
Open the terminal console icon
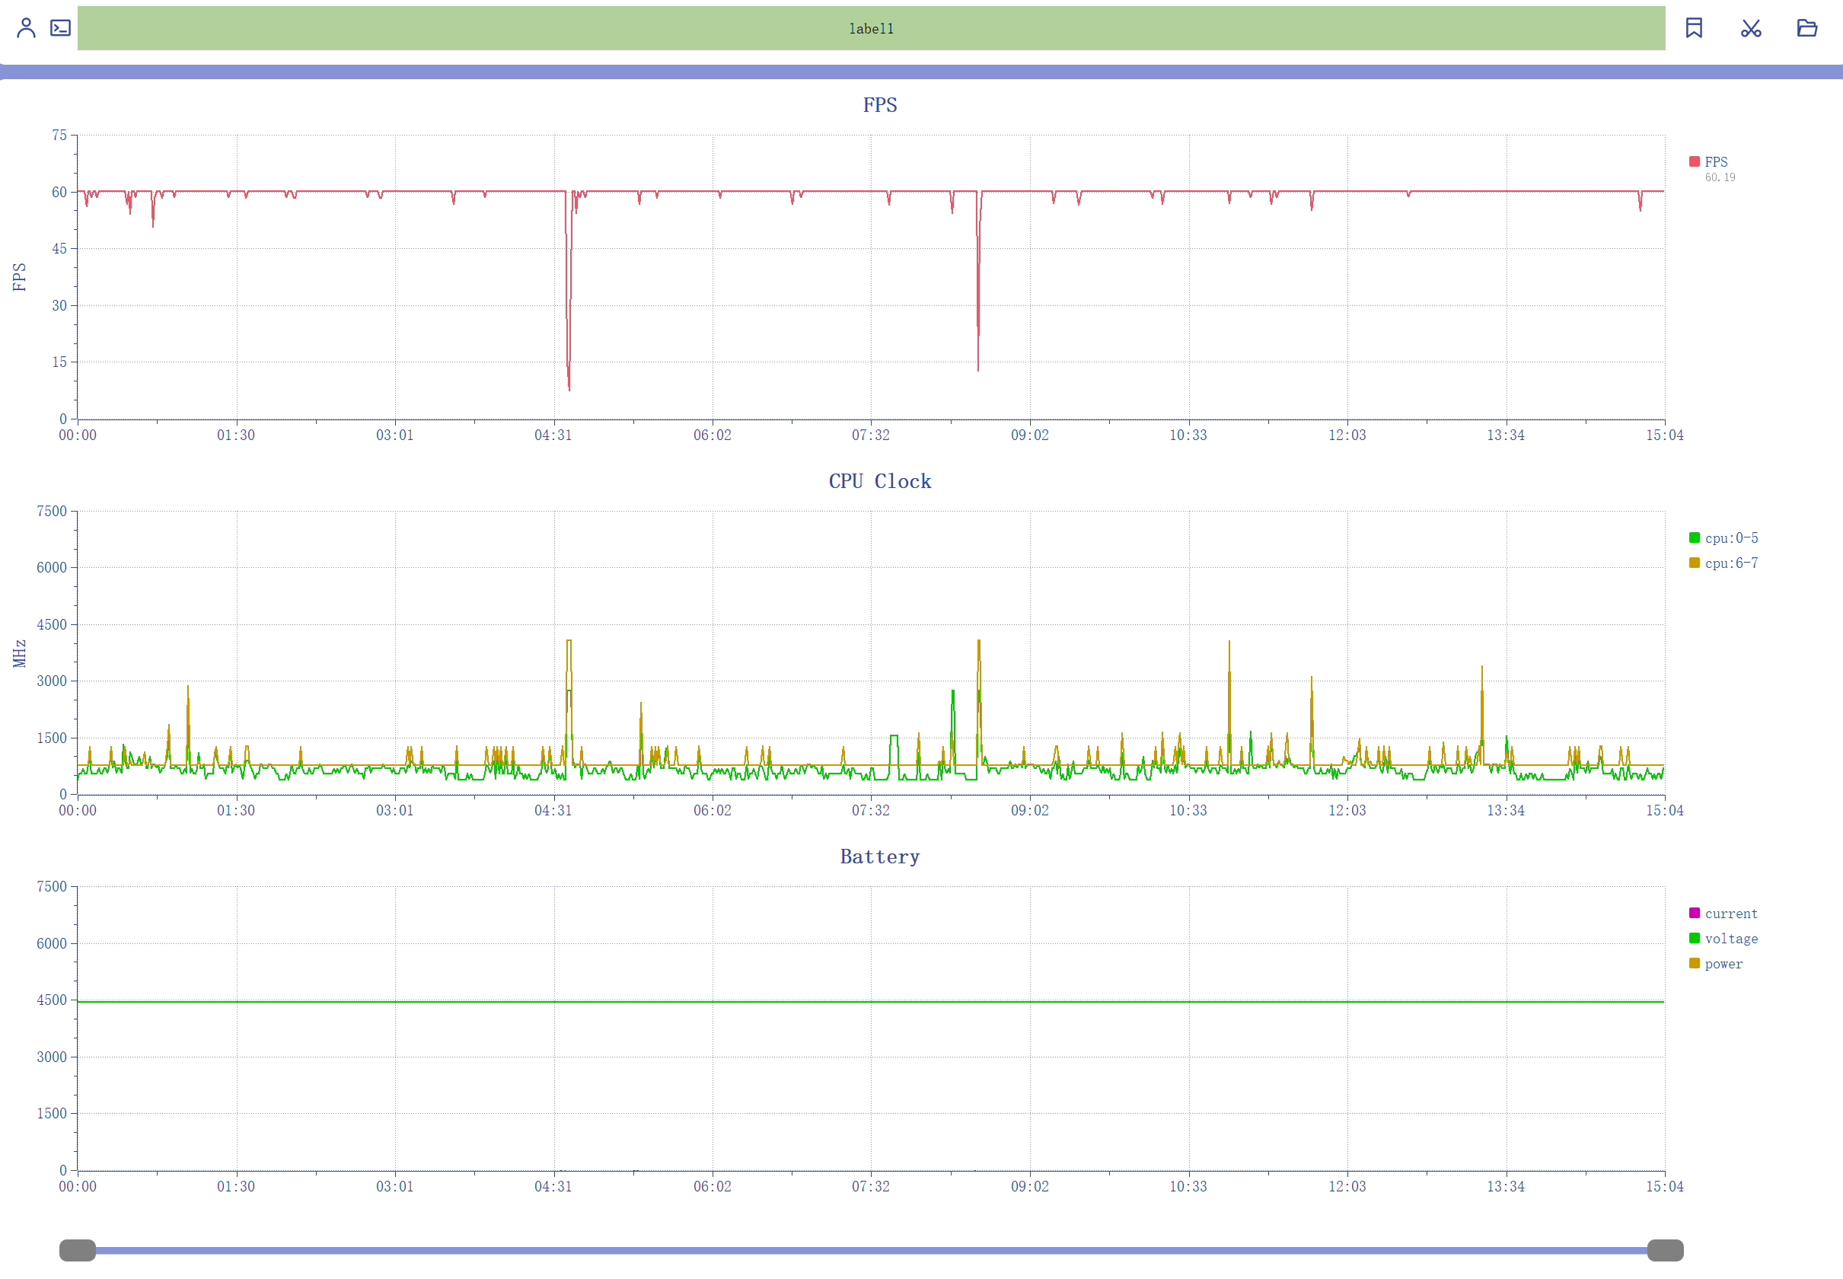[x=60, y=28]
